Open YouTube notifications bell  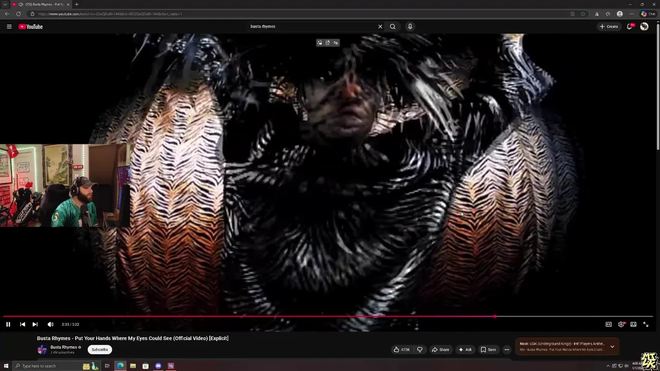pos(630,26)
